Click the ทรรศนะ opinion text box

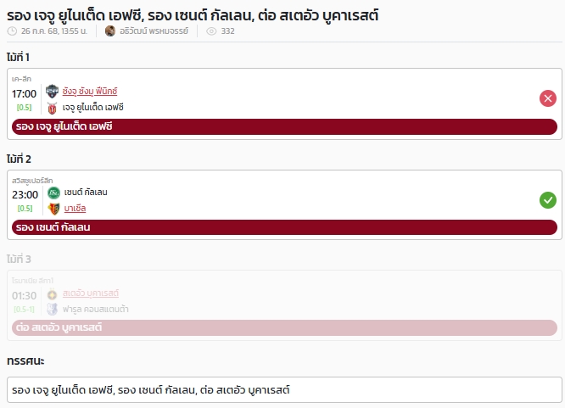284,390
